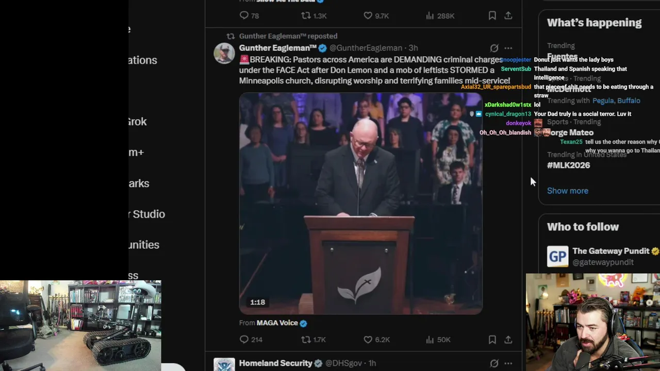Repost the post with 1.3K reposts

[x=306, y=15]
